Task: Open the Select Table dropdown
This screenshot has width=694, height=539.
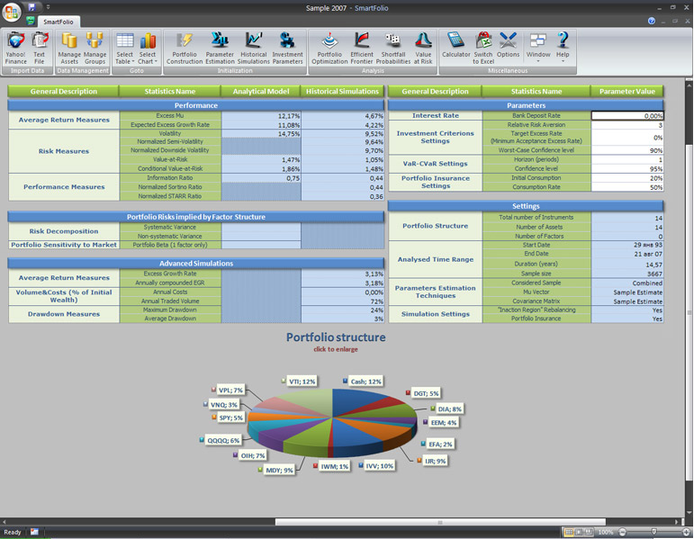Action: (125, 49)
